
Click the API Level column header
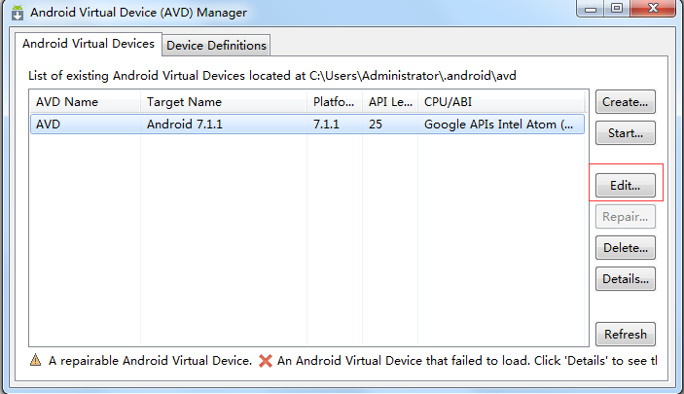pyautogui.click(x=390, y=102)
